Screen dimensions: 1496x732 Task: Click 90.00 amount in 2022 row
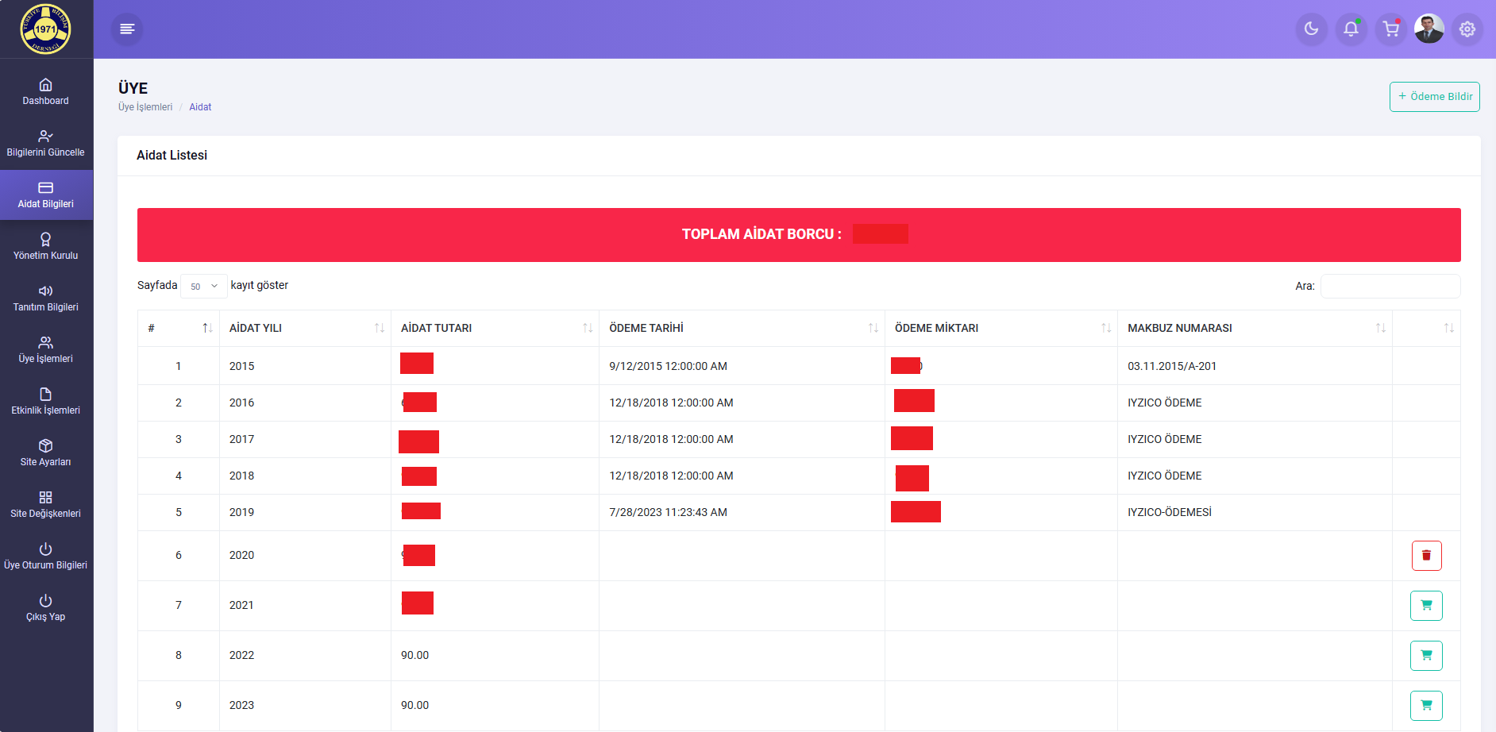click(x=415, y=655)
